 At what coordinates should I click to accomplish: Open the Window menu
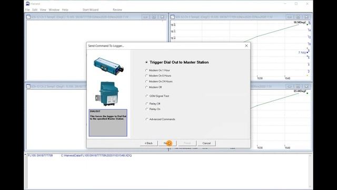tap(54, 9)
